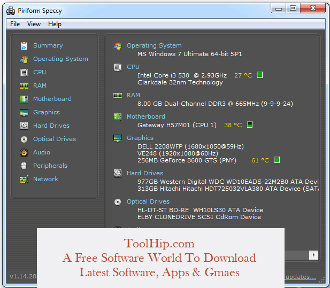Click the Audio speaker icon in sidebar
The height and width of the screenshot is (288, 330).
click(24, 153)
